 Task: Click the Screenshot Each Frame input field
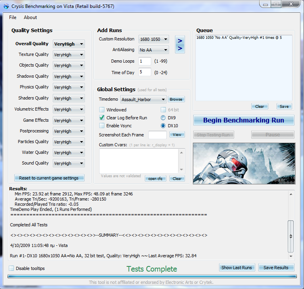click(158, 135)
